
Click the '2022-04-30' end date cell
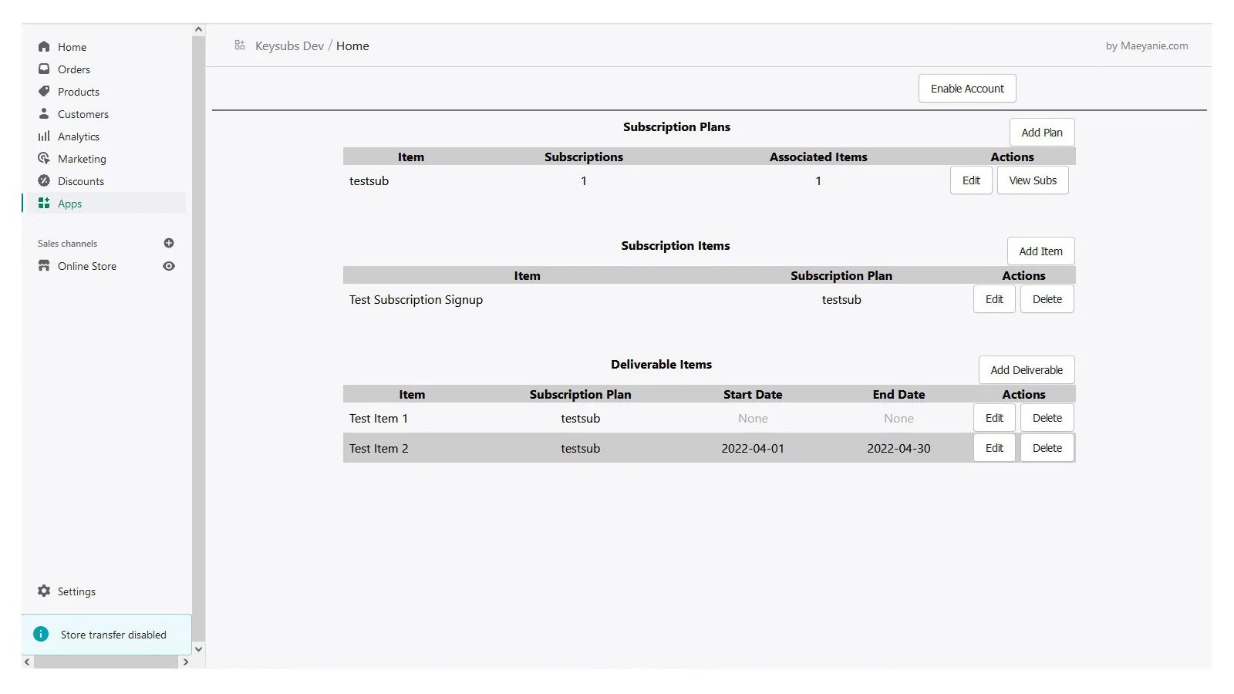(x=899, y=449)
